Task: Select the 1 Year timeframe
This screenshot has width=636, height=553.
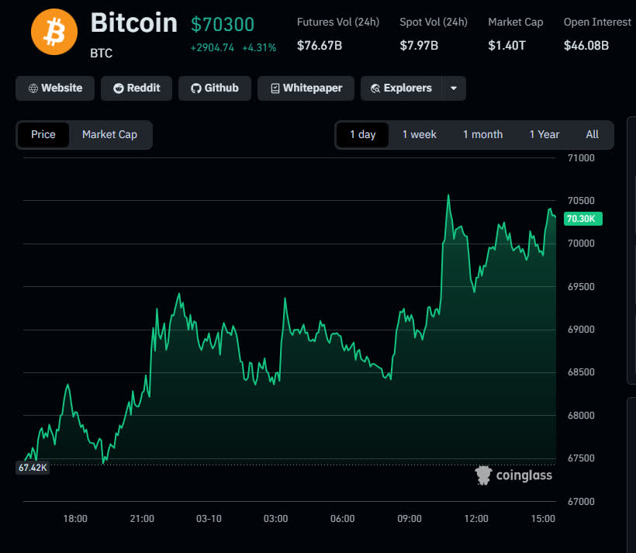Action: [544, 134]
